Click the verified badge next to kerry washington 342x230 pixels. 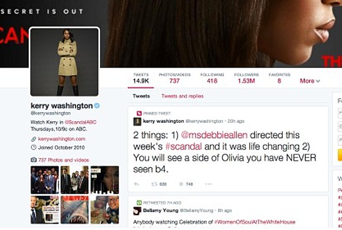(x=97, y=106)
